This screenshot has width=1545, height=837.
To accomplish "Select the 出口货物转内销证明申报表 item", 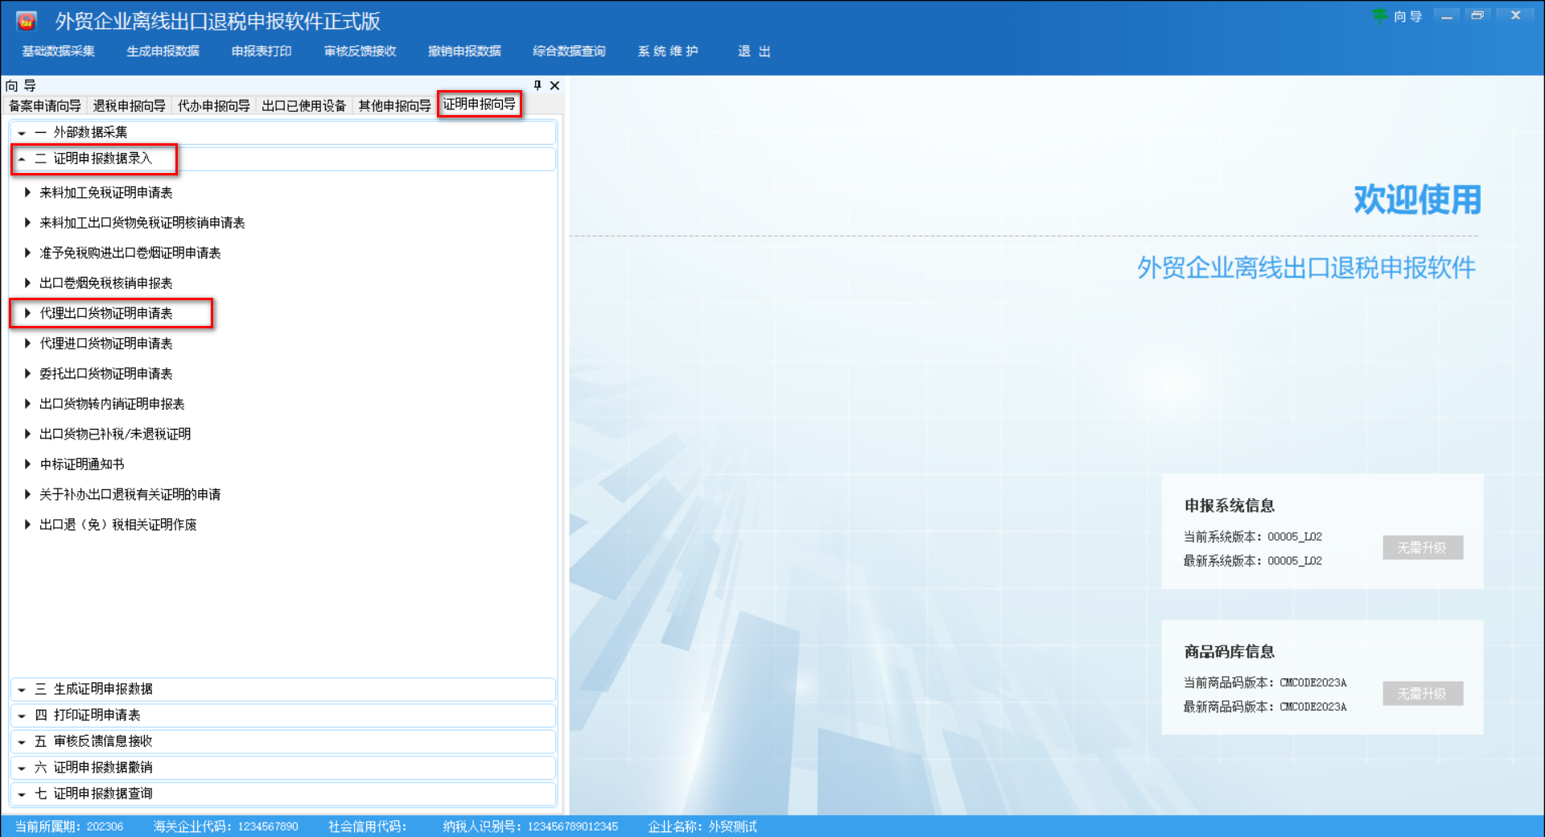I will pyautogui.click(x=113, y=403).
